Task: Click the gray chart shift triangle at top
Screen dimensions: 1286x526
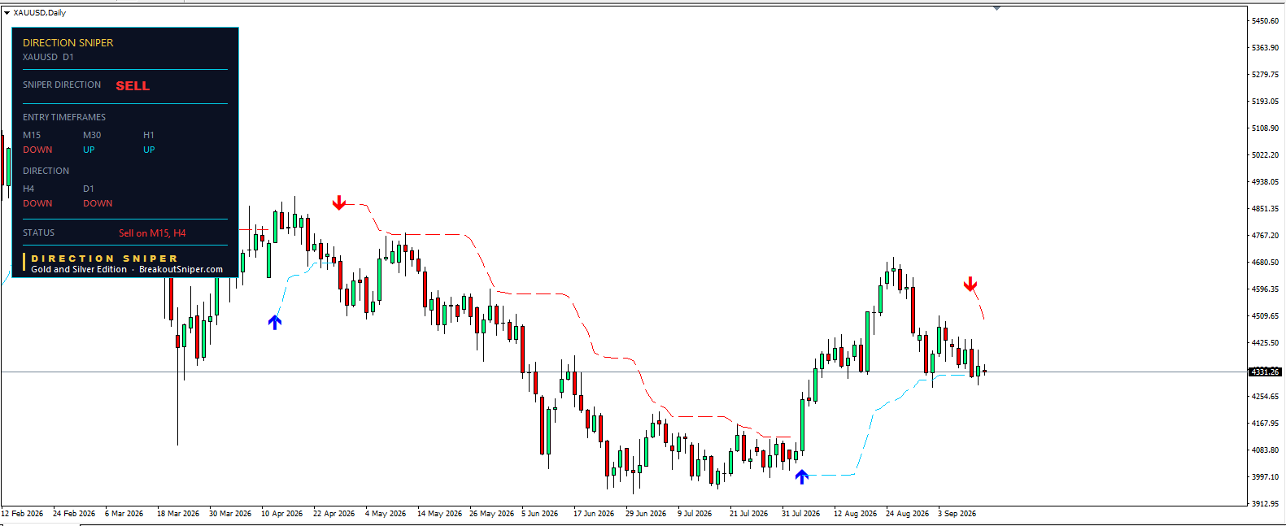Action: click(x=996, y=8)
